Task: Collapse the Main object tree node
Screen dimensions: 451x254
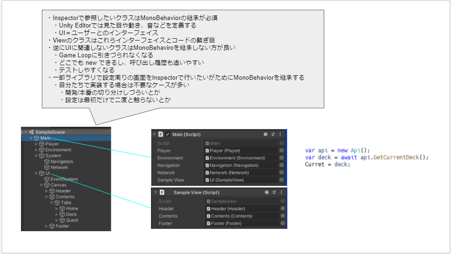Action: [31, 138]
